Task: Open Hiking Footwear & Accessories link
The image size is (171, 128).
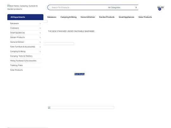Action: [23, 61]
